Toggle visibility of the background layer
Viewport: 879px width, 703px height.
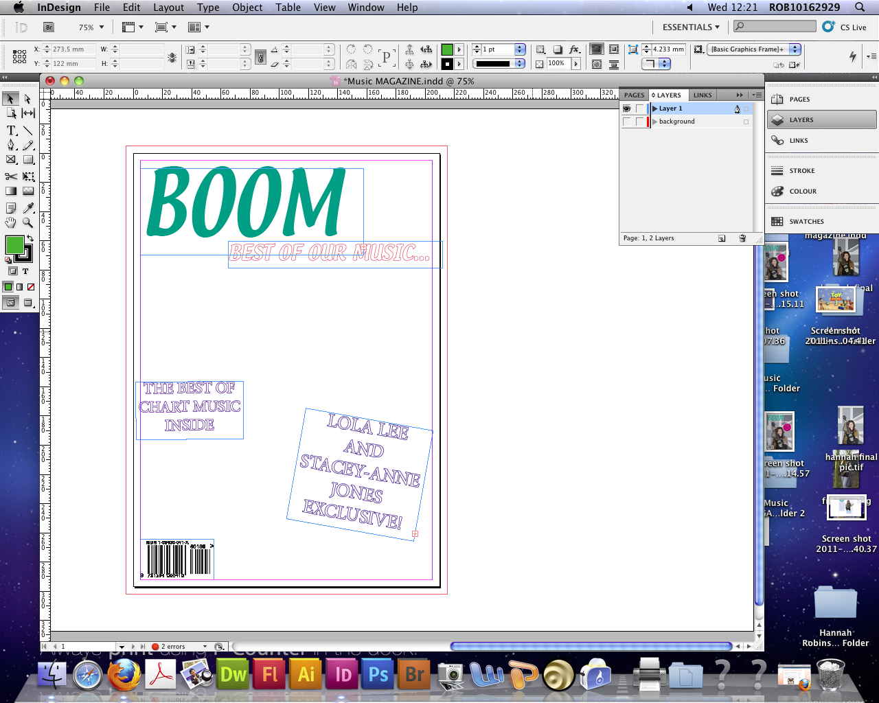tap(626, 122)
